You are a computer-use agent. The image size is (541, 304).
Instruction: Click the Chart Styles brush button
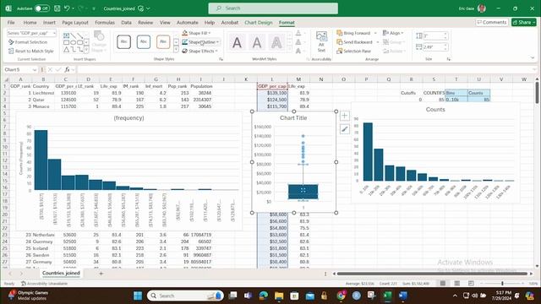tap(344, 129)
